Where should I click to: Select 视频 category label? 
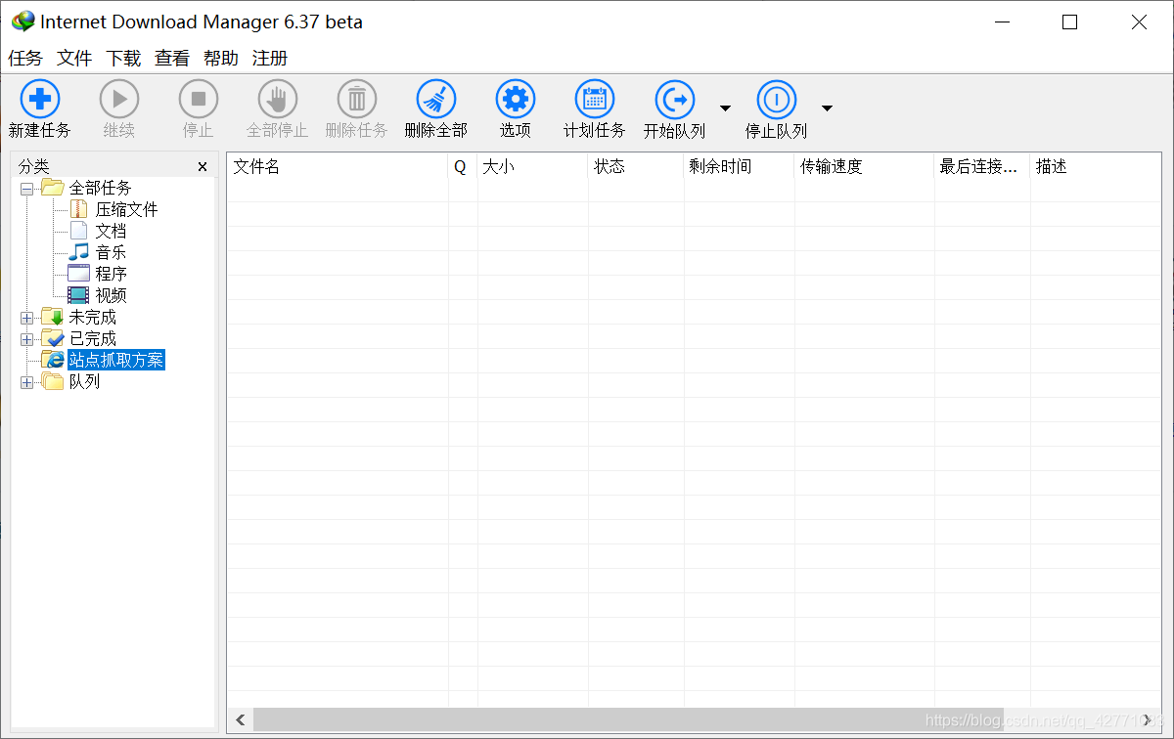(111, 295)
